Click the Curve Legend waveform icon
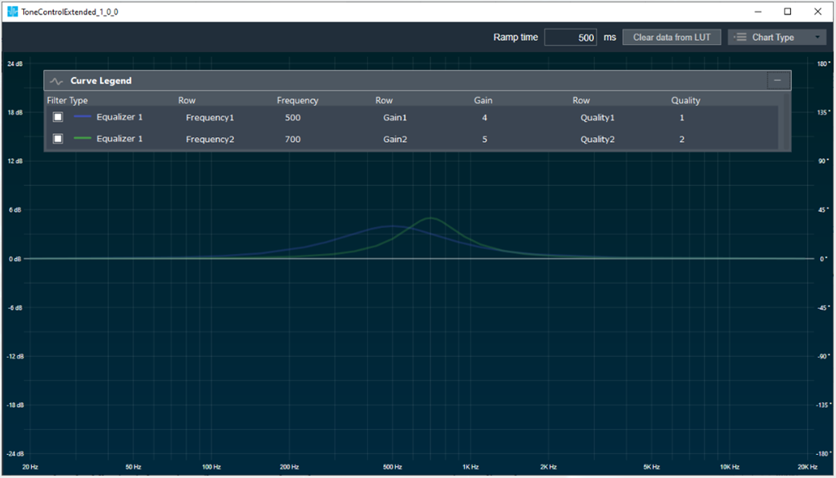The width and height of the screenshot is (836, 478). click(56, 81)
